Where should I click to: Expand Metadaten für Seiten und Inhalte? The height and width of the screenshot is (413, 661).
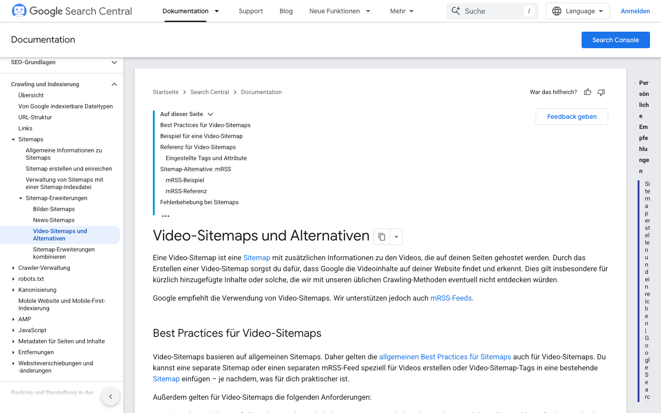[x=13, y=341]
